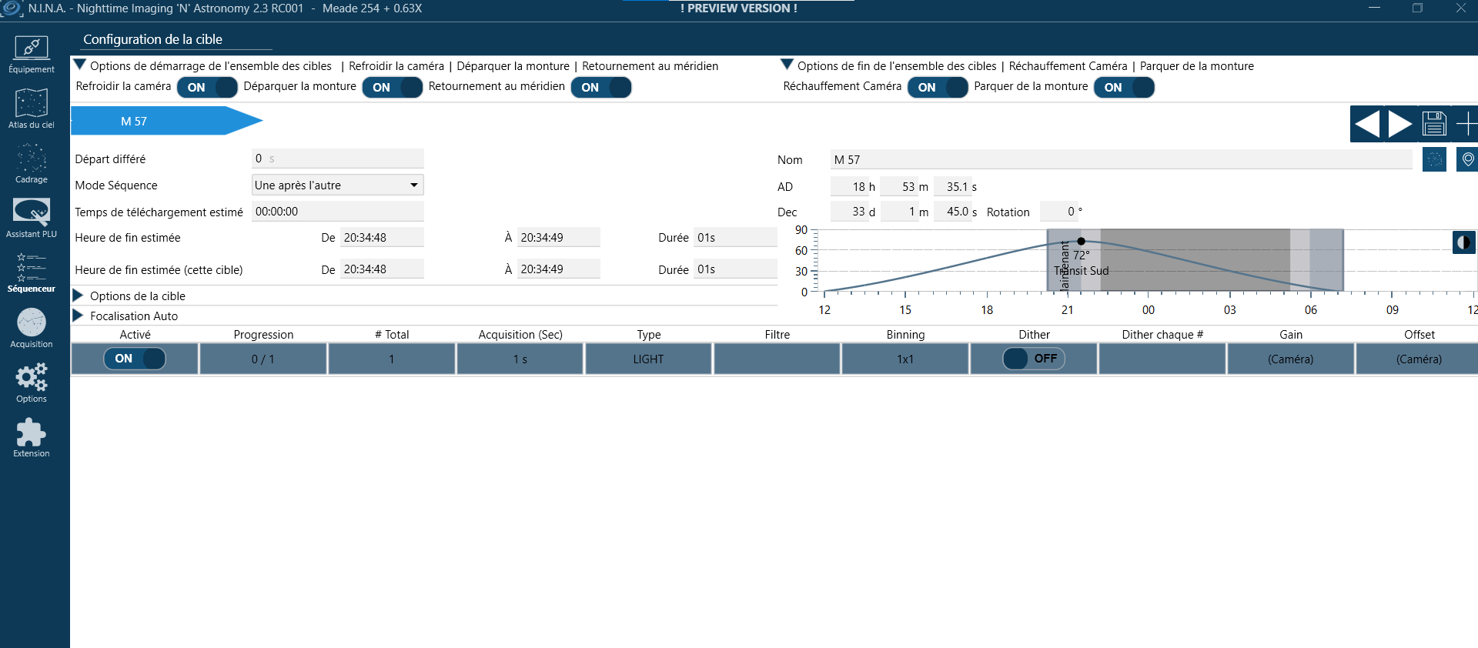Image resolution: width=1478 pixels, height=648 pixels.
Task: Click the Temps de téléchargement estimé value
Action: [338, 211]
